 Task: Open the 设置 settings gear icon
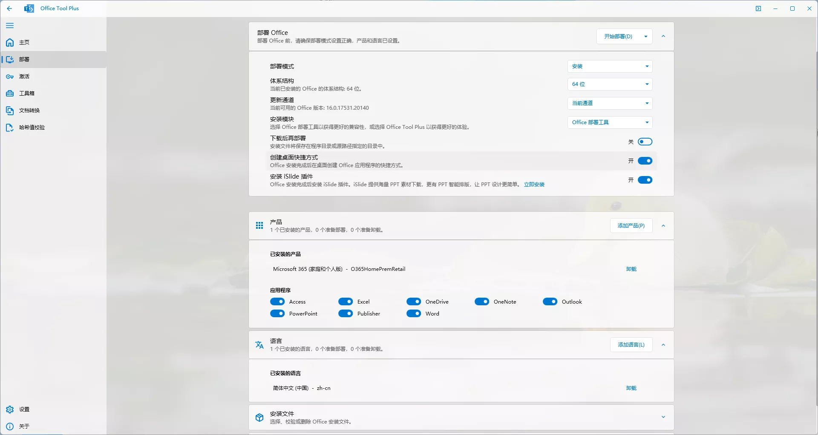[x=9, y=409]
